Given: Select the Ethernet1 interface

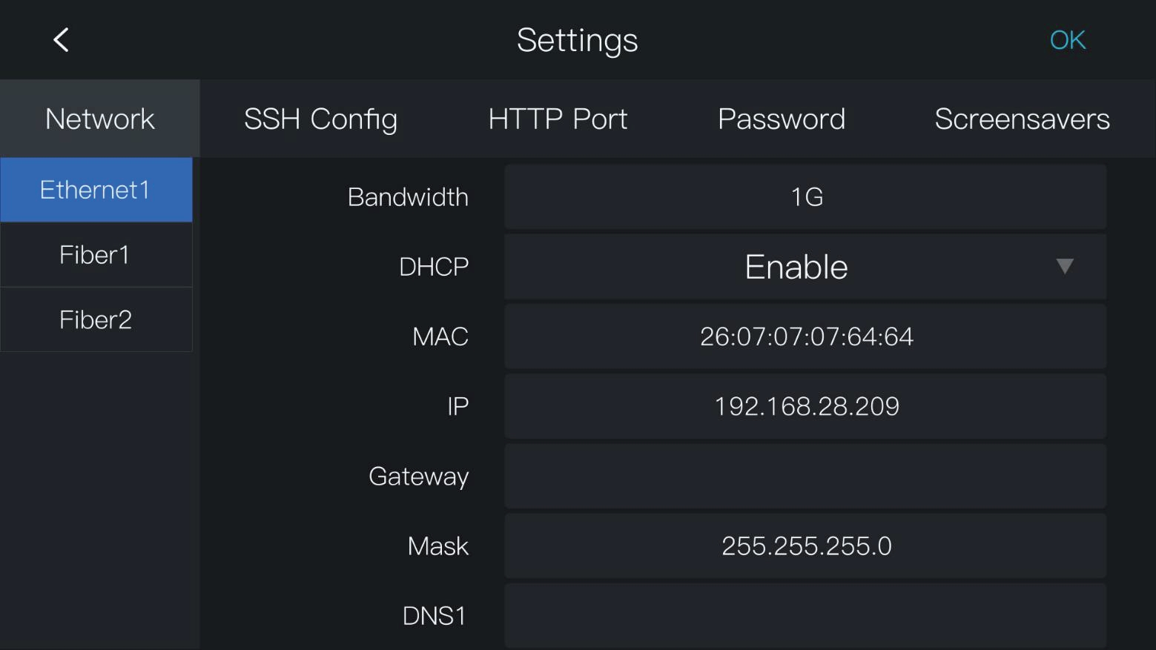Looking at the screenshot, I should (x=96, y=190).
